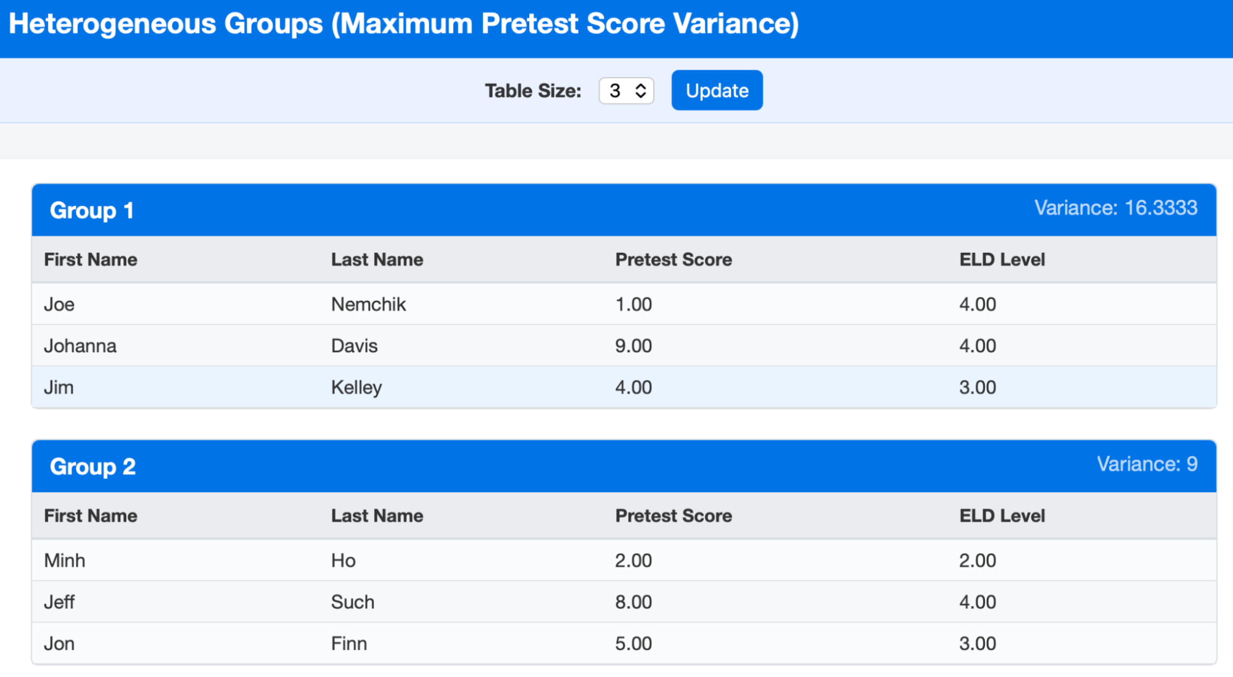This screenshot has height=677, width=1233.
Task: Click Johanna's pretest score 9.00
Action: [x=633, y=346]
